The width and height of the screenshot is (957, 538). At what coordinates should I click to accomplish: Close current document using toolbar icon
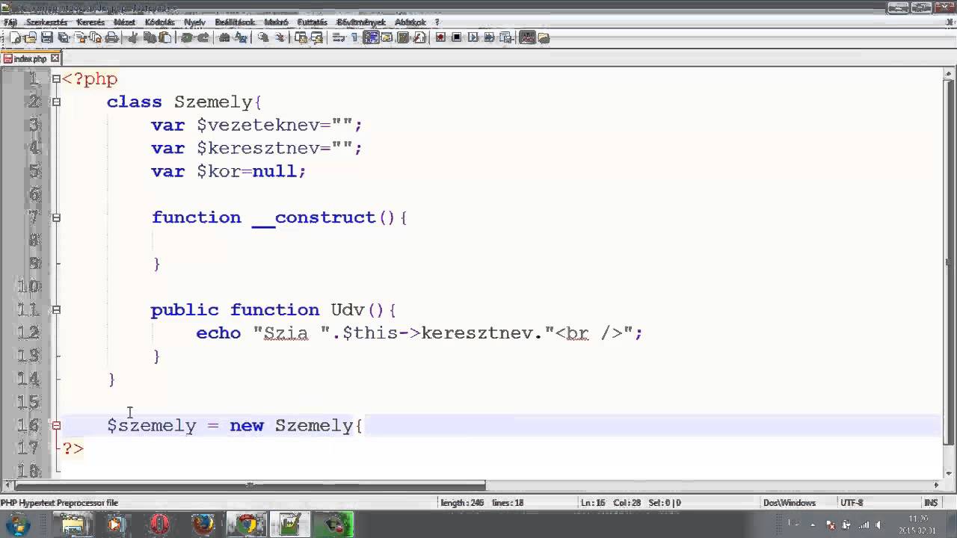(80, 37)
